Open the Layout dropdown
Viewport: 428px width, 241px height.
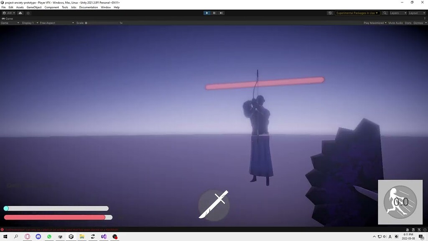click(x=418, y=13)
